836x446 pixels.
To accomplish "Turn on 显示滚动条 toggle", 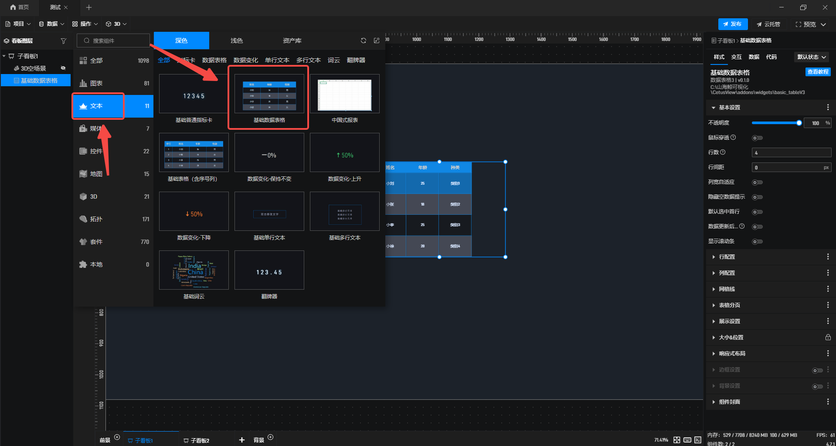I will pos(757,242).
